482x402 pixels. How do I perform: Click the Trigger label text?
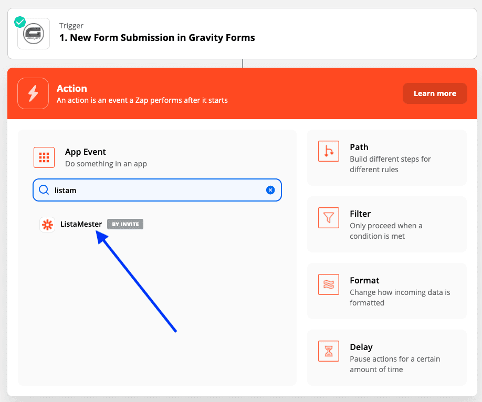(71, 26)
